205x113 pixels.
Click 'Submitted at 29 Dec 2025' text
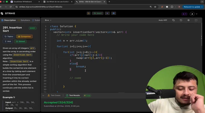point(61,106)
